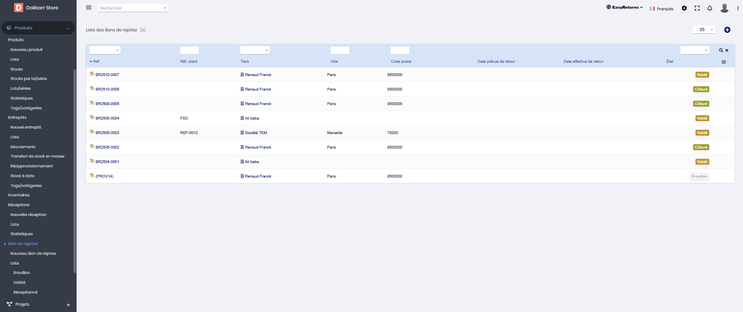This screenshot has width=743, height=312.
Task: Sort the list by Réf. column header
Action: click(x=97, y=62)
